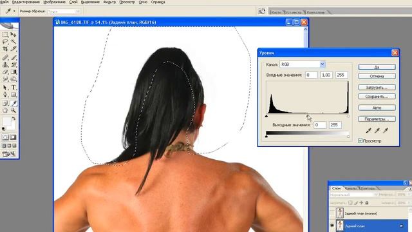The image size is (412, 232).
Task: Open the file browser icon in options bar
Action: [261, 11]
